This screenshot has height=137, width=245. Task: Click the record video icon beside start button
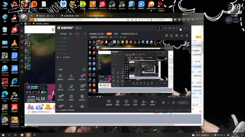pyautogui.click(x=164, y=103)
